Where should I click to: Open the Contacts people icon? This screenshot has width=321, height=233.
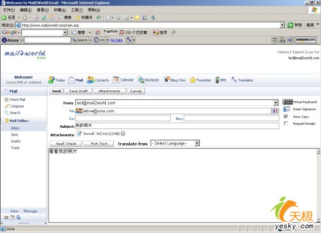point(91,80)
